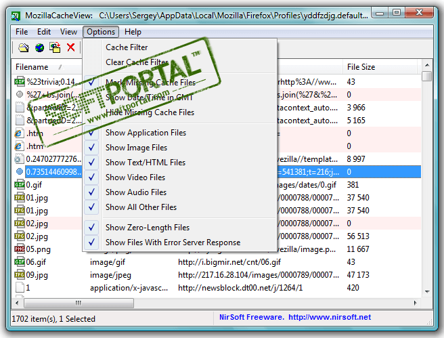Screen dimensions: 444x338
Task: Click the blue circle icon of 0.73514460998 row
Action: pyautogui.click(x=20, y=171)
